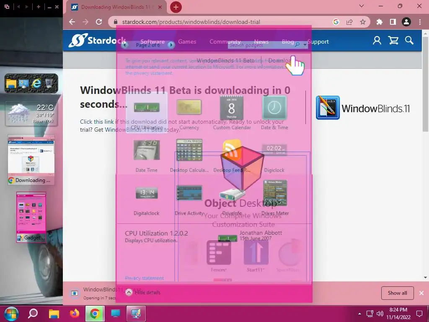Click the volume icon in tray

[x=380, y=314]
